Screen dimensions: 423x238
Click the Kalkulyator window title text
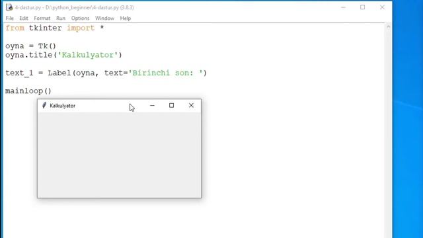tap(63, 106)
